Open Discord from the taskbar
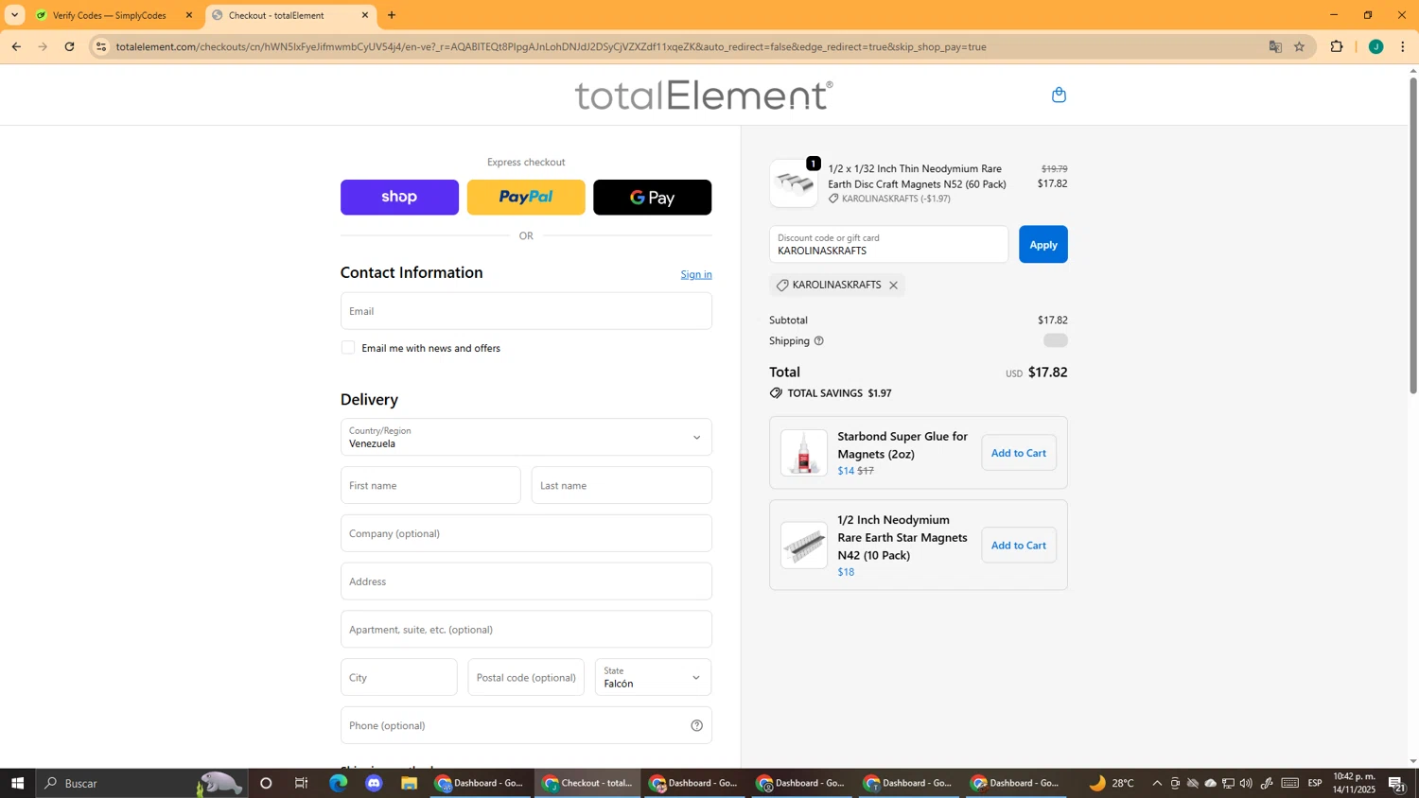 pos(374,783)
